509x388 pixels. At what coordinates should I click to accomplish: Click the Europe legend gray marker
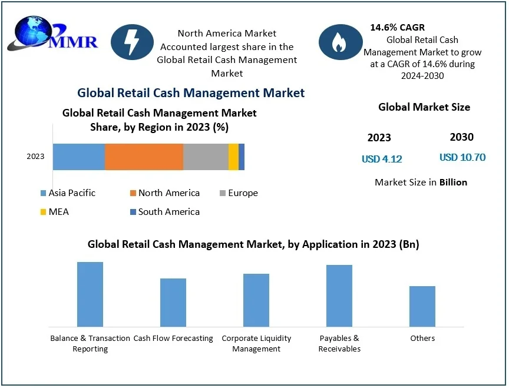tap(222, 193)
